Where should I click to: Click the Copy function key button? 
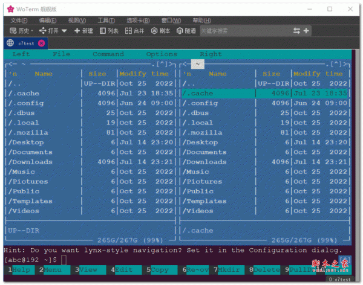coord(160,269)
